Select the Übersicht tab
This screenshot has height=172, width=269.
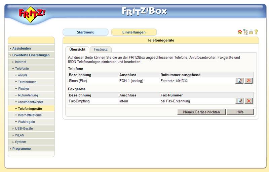pyautogui.click(x=77, y=50)
